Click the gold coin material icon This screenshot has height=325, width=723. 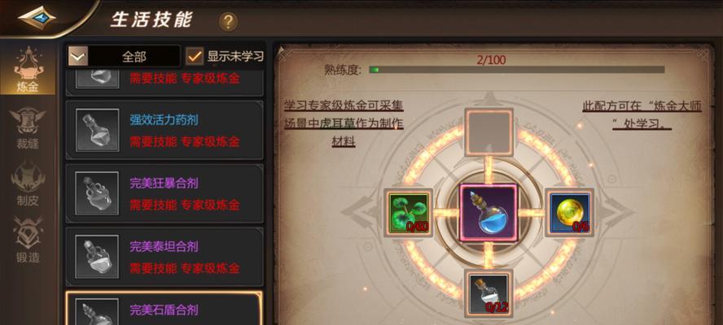point(569,213)
